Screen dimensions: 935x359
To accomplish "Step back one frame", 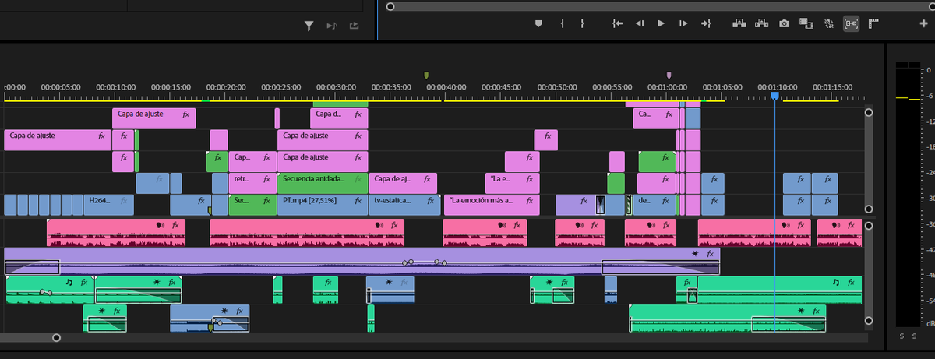I will 640,24.
